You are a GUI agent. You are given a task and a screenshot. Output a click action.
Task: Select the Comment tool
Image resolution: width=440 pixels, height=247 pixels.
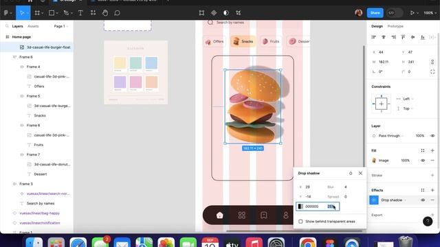[x=118, y=13]
